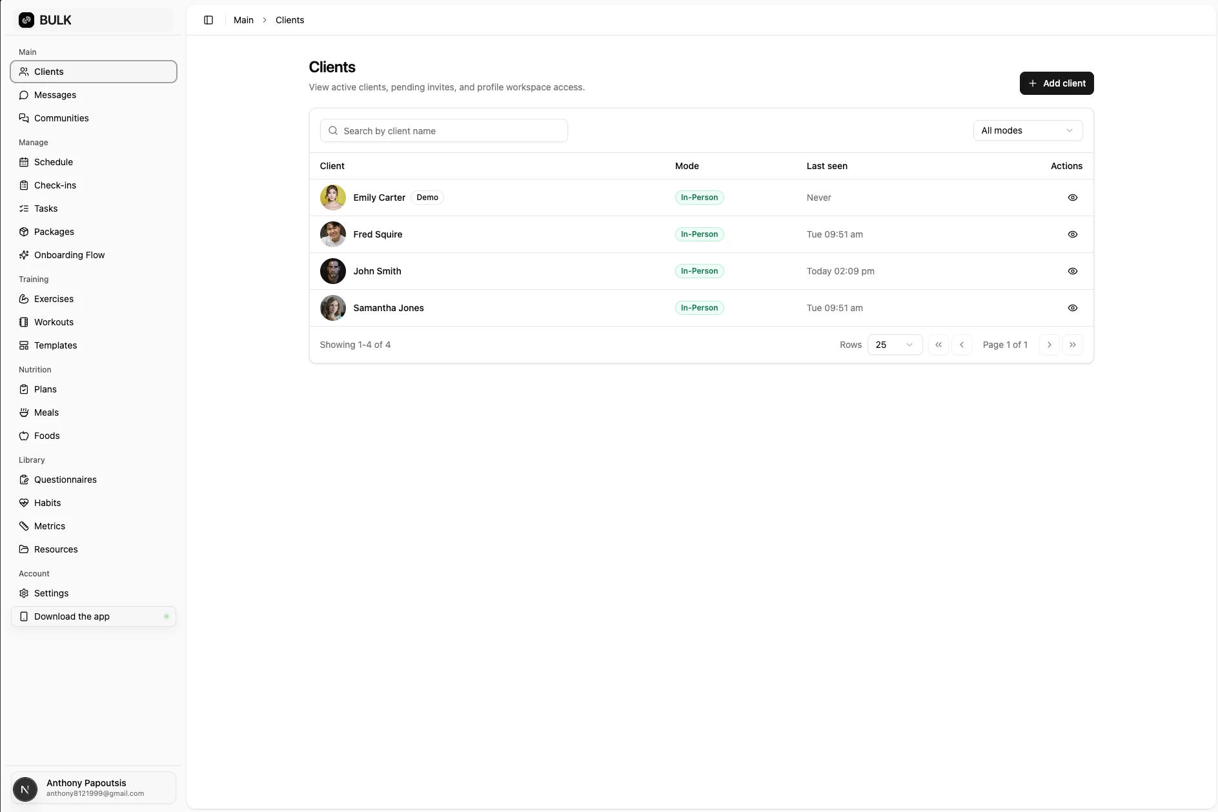Image resolution: width=1218 pixels, height=812 pixels.
Task: Click the Mode column header
Action: [x=687, y=166]
